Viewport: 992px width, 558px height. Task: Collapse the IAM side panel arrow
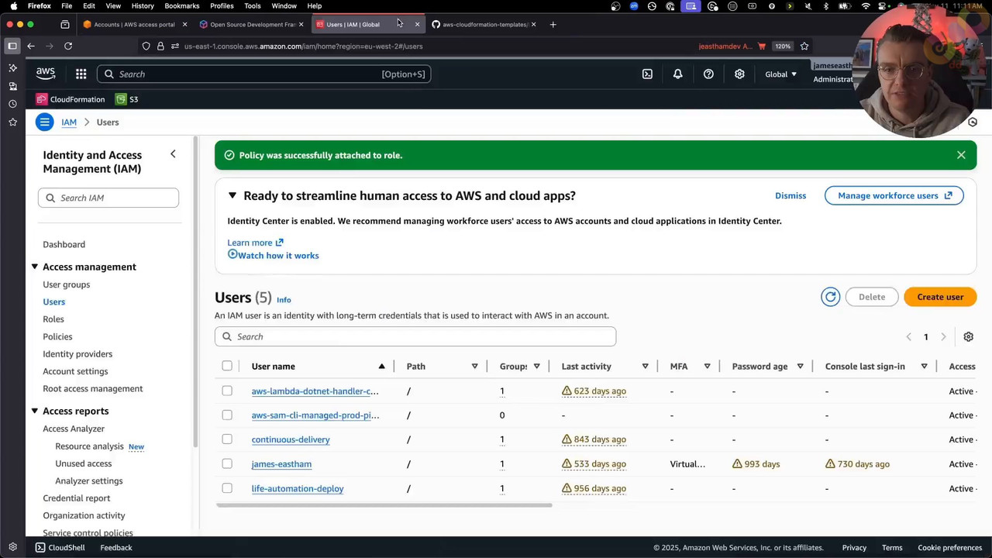tap(173, 154)
